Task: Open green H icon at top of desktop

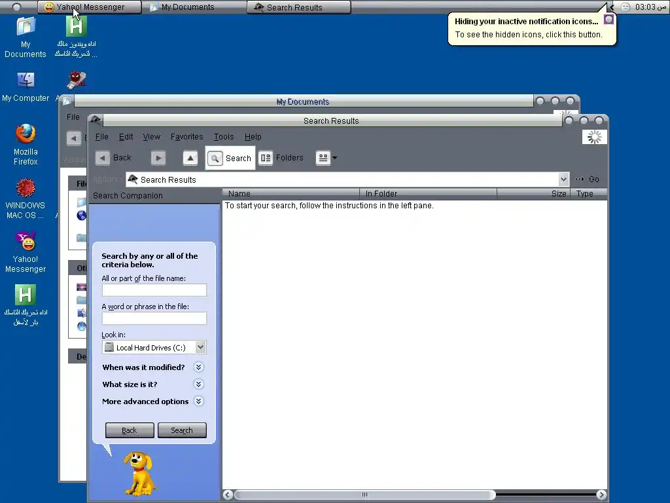Action: point(76,37)
